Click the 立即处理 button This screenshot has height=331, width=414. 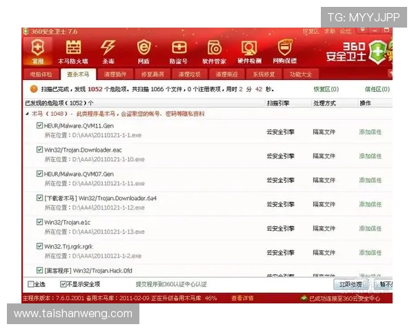pyautogui.click(x=351, y=285)
